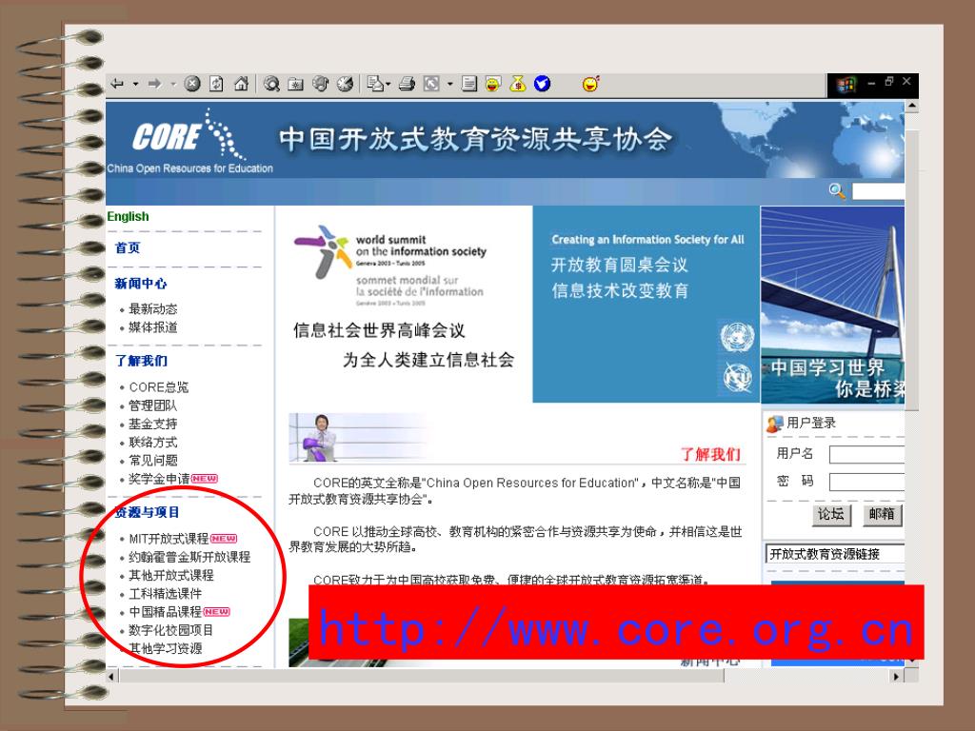Click the browser Back arrow
Screen dimensions: 975x731
[117, 84]
